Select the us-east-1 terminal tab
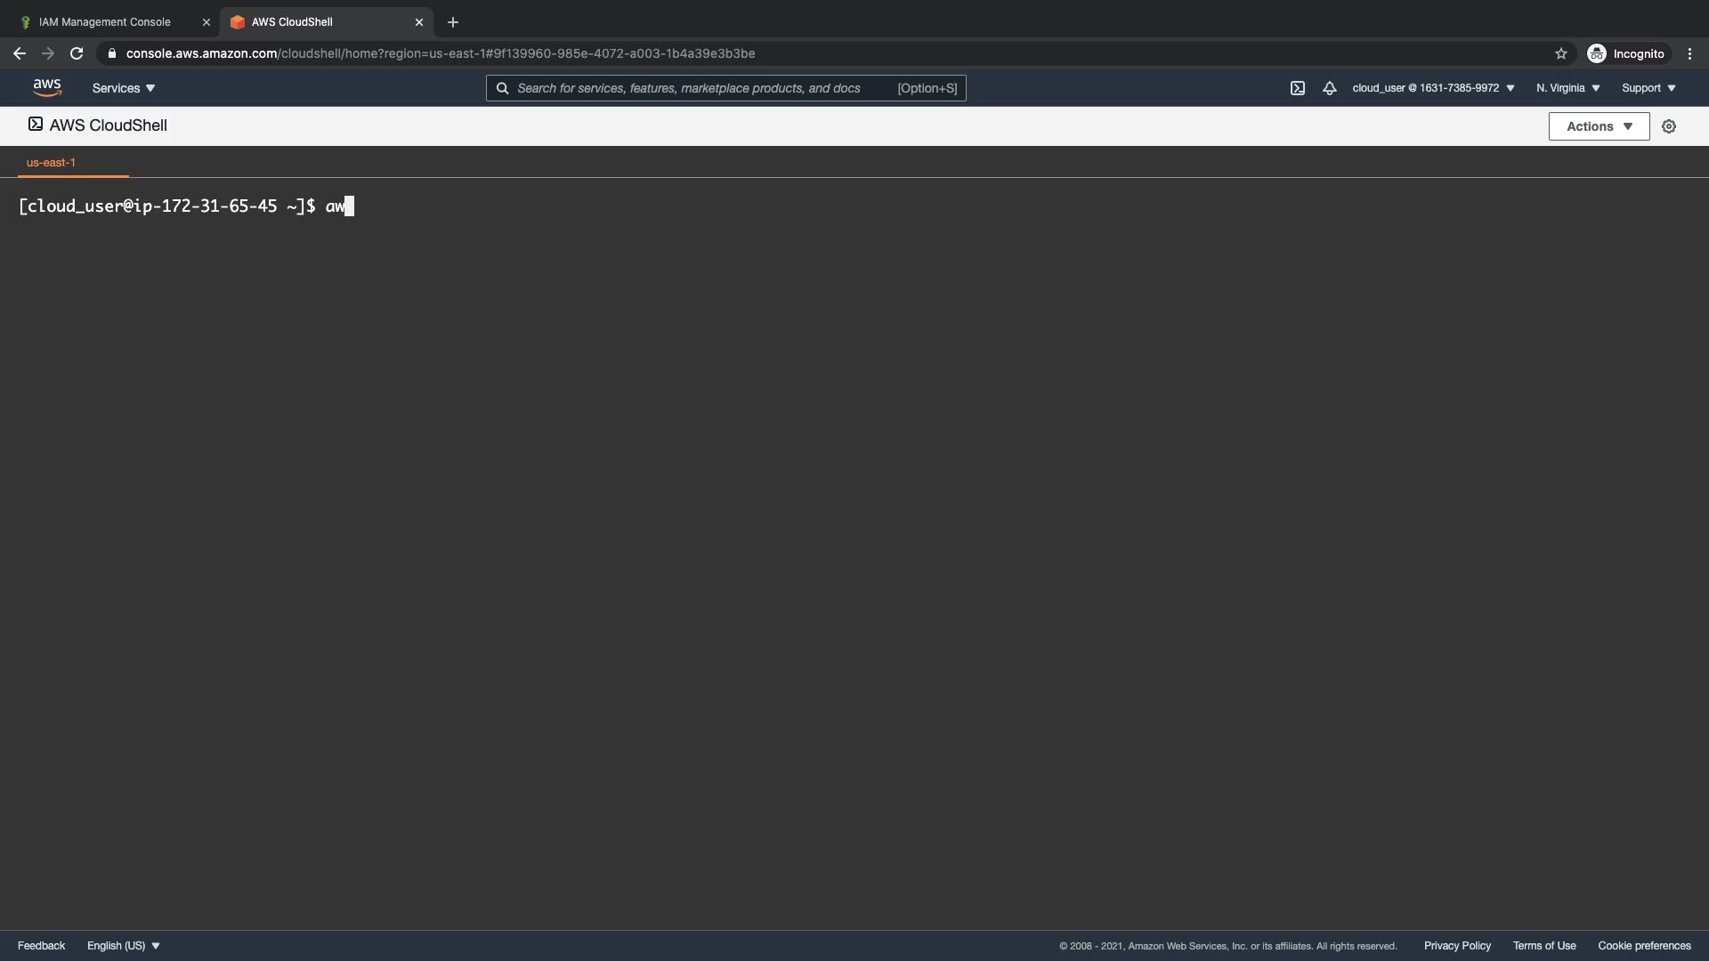This screenshot has height=961, width=1709. point(51,162)
